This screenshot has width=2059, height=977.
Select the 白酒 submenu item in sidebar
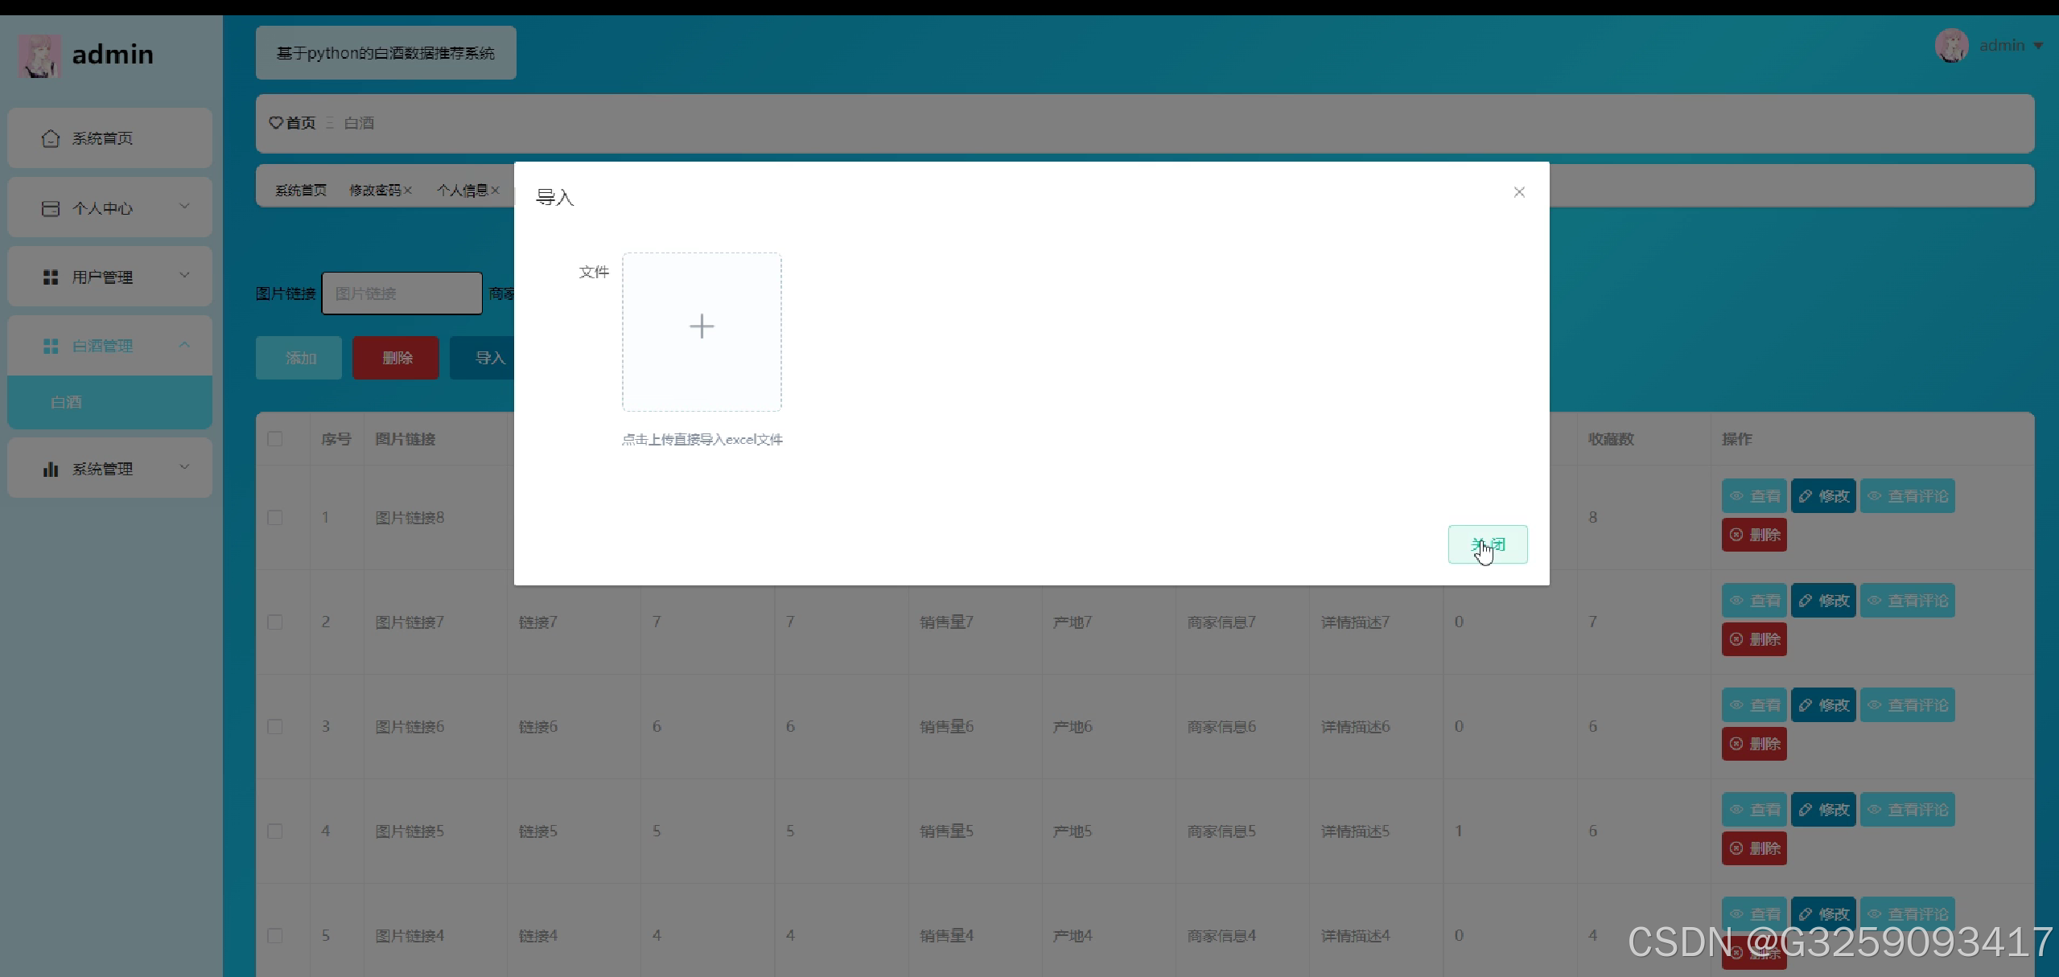tap(66, 402)
